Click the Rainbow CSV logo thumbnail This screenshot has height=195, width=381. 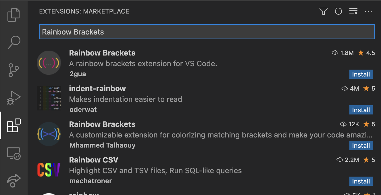pyautogui.click(x=49, y=170)
